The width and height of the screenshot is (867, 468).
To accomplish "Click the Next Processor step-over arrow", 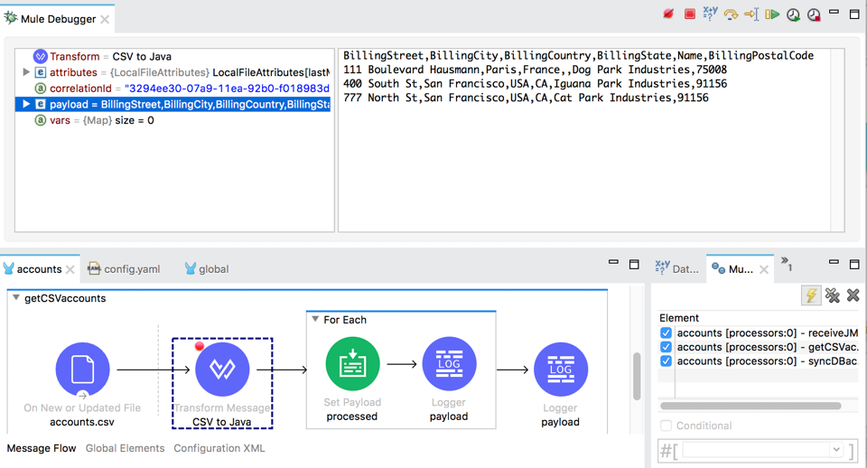I will (731, 14).
